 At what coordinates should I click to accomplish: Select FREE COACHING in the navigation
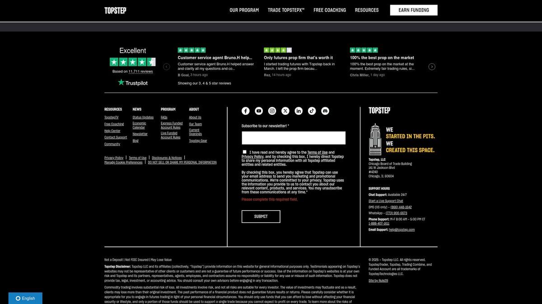click(330, 10)
